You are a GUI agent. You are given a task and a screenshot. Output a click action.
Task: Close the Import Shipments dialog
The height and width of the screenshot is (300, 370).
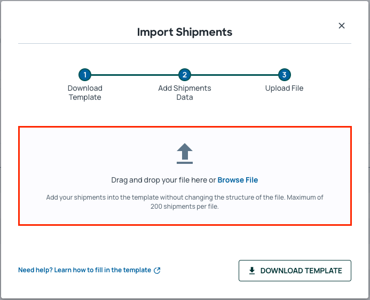(342, 26)
